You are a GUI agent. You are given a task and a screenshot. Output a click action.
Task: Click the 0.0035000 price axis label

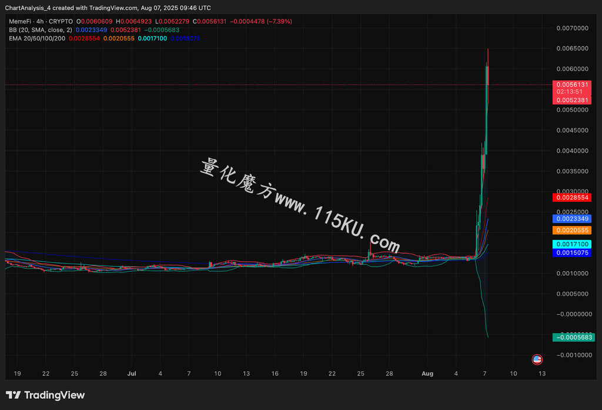(573, 171)
